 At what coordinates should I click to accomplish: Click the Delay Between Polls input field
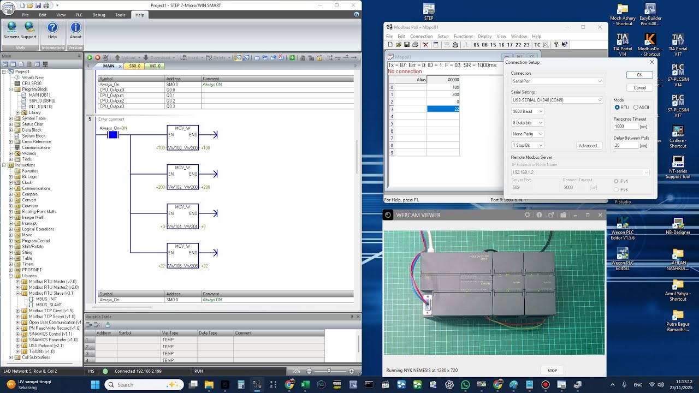[626, 146]
